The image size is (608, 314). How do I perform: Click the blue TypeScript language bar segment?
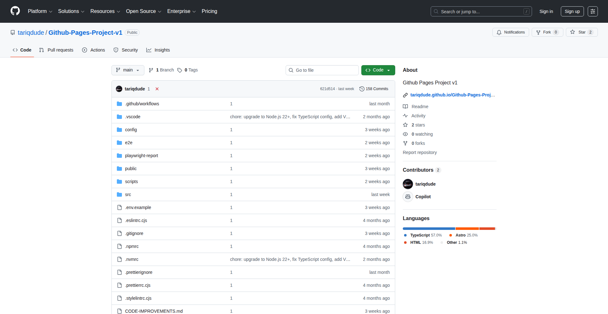[x=428, y=229]
